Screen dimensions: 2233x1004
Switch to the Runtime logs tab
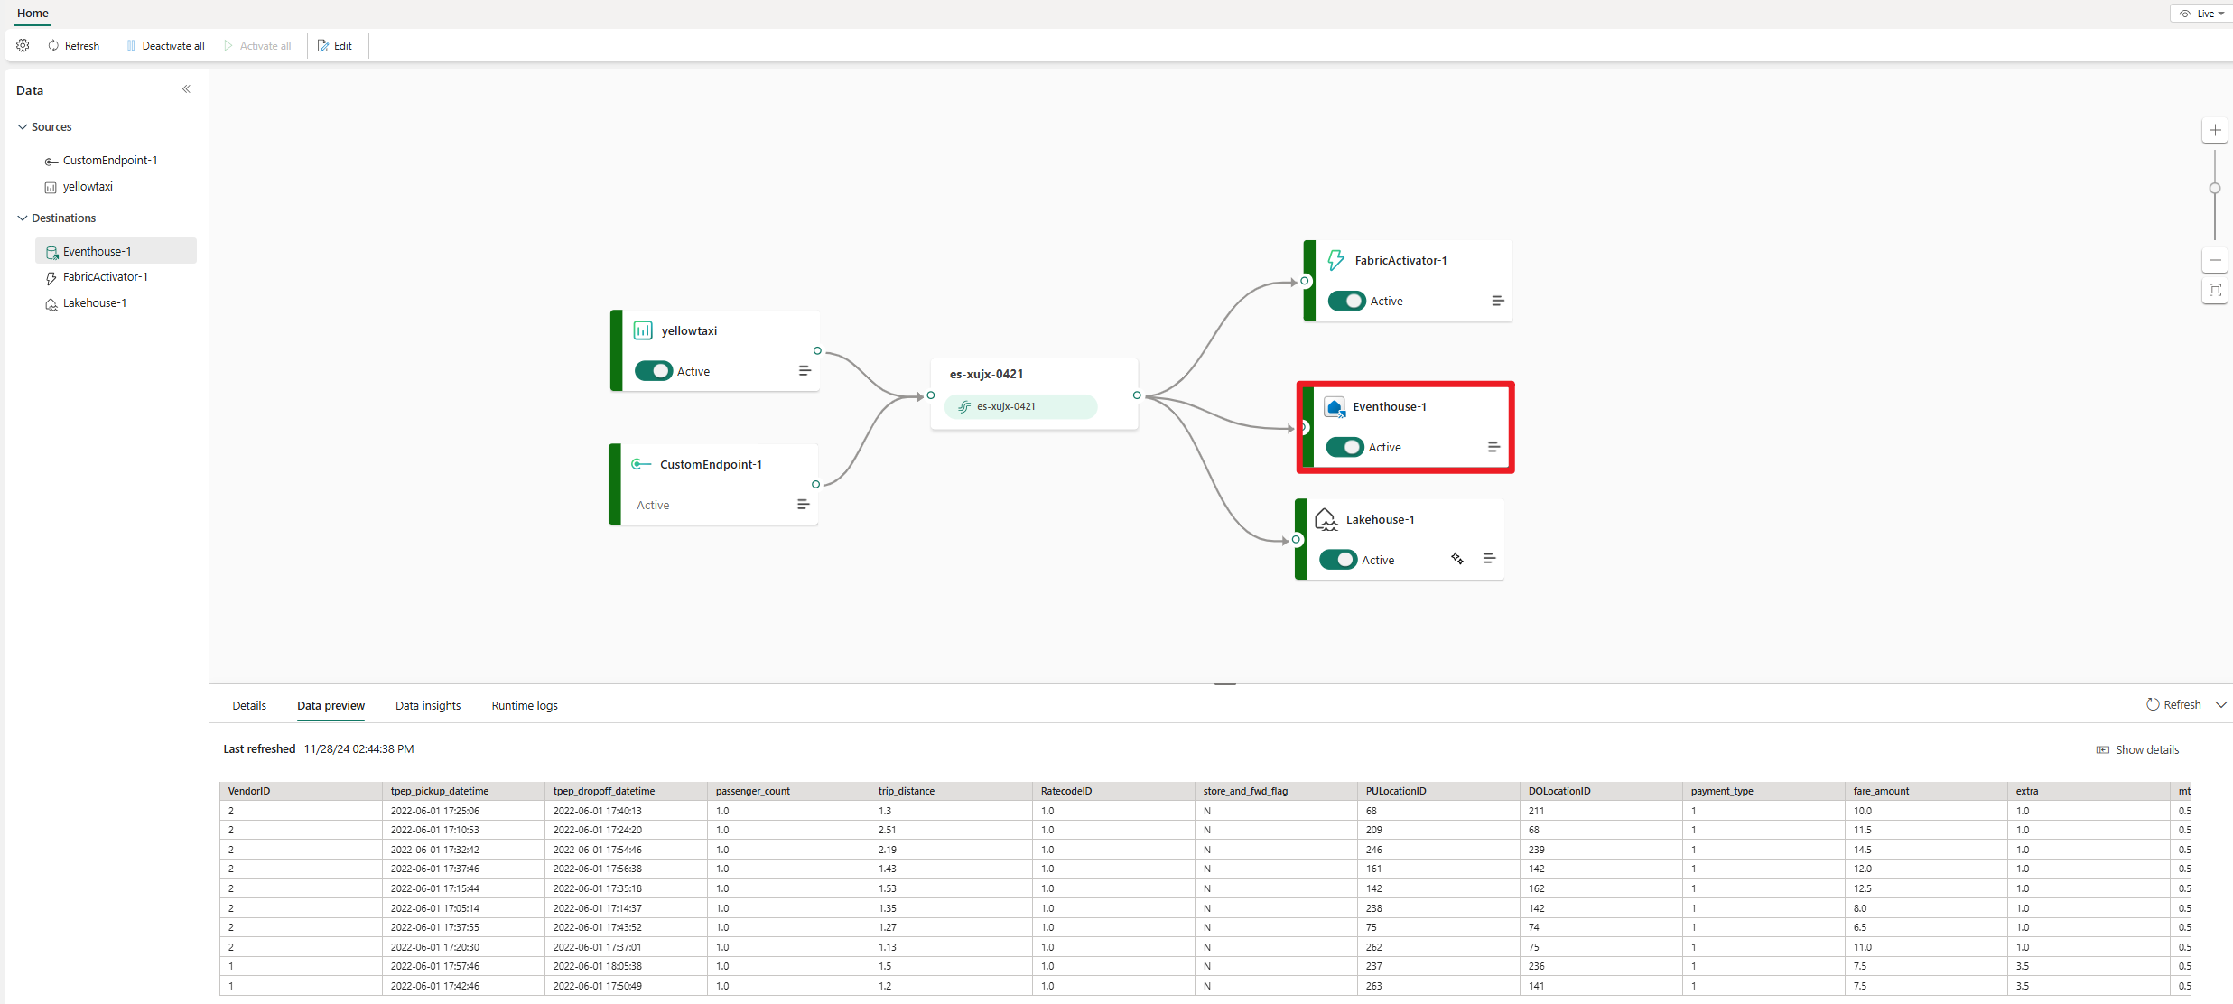click(x=525, y=705)
